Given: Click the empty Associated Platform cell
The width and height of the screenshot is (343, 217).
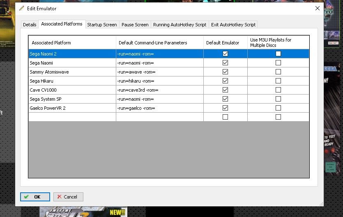Looking at the screenshot, I should tap(72, 117).
